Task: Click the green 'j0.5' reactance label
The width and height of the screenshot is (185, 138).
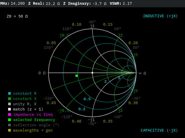Action: (x=64, y=35)
